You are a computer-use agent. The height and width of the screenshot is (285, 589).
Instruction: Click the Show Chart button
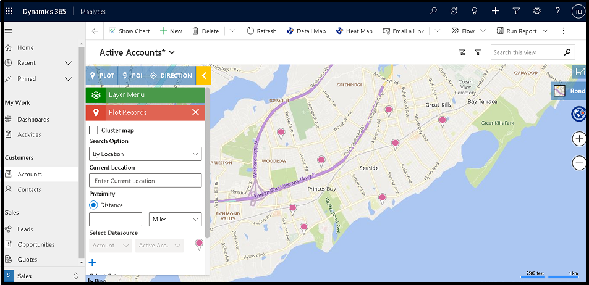pos(129,31)
